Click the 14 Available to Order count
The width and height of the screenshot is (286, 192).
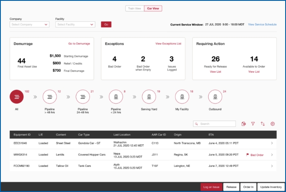click(x=254, y=59)
